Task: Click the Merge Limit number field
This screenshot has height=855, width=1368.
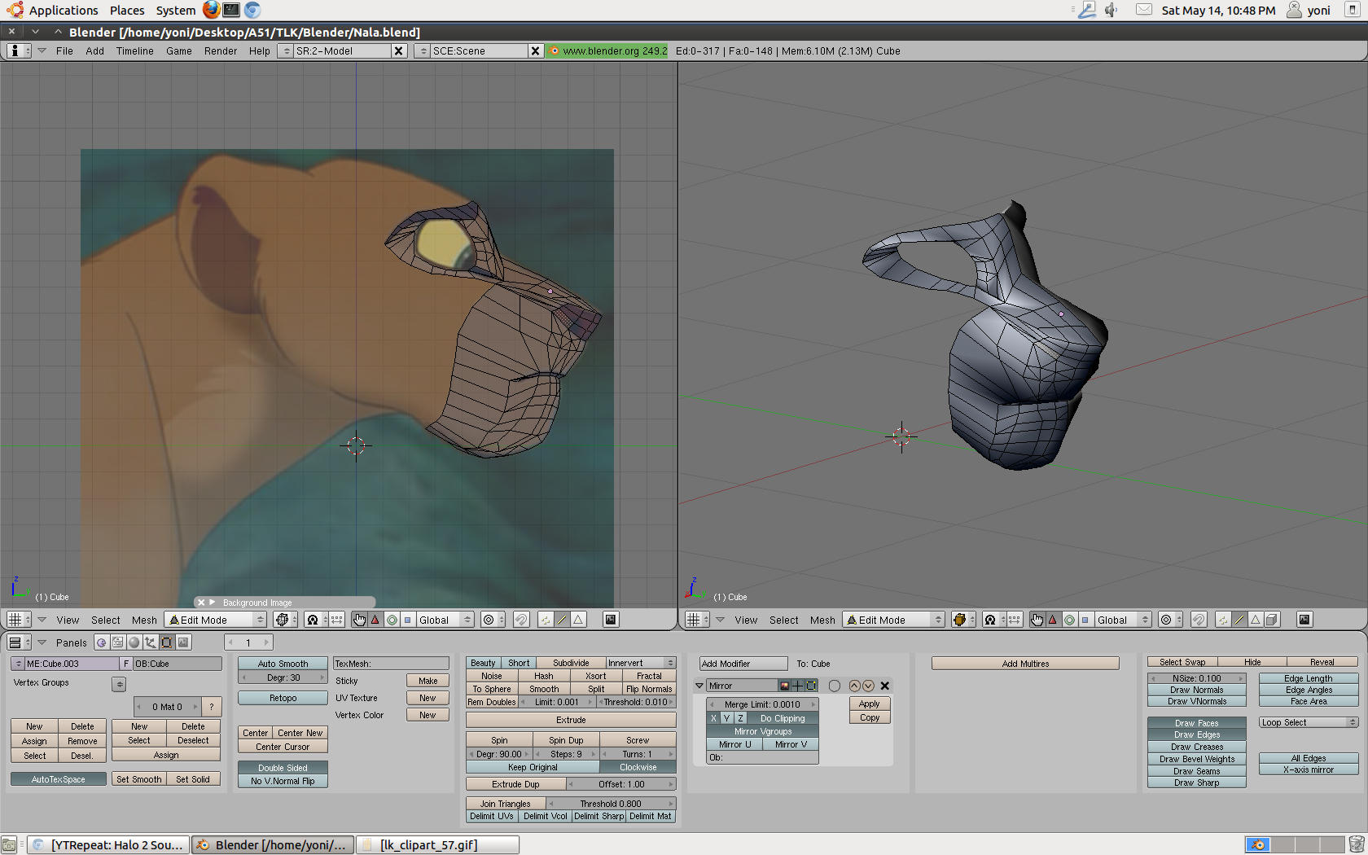Action: click(762, 704)
